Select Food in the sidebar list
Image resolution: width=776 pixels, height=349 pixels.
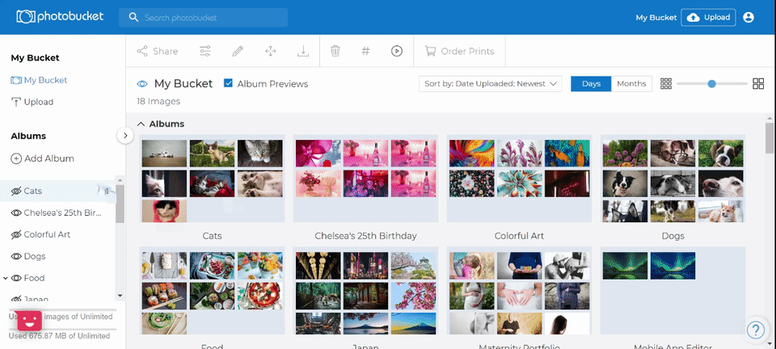coord(34,278)
